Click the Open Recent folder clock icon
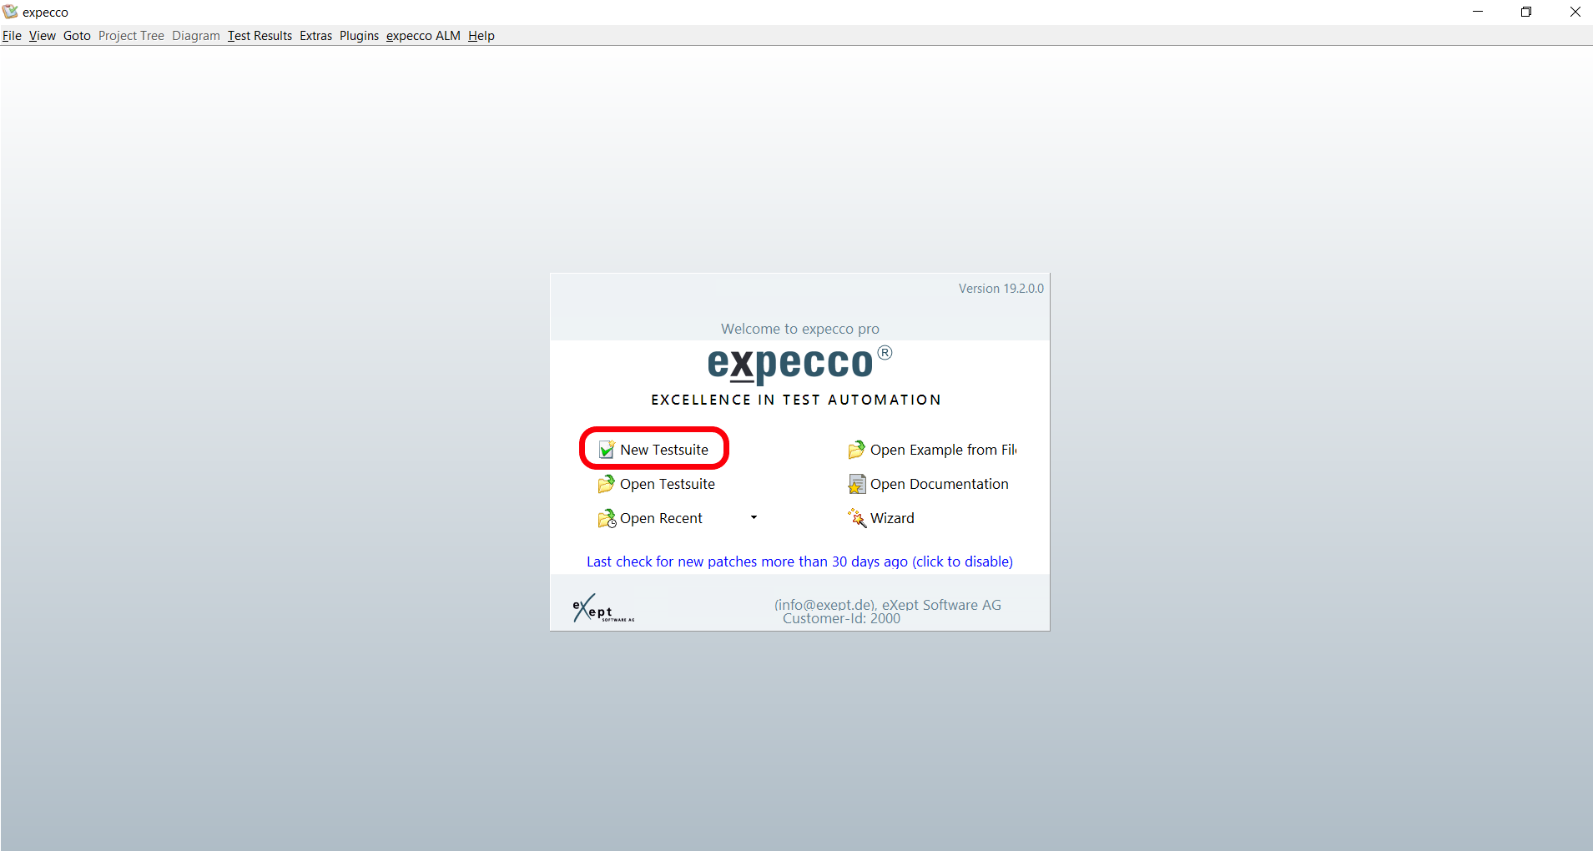The width and height of the screenshot is (1593, 851). [x=607, y=519]
